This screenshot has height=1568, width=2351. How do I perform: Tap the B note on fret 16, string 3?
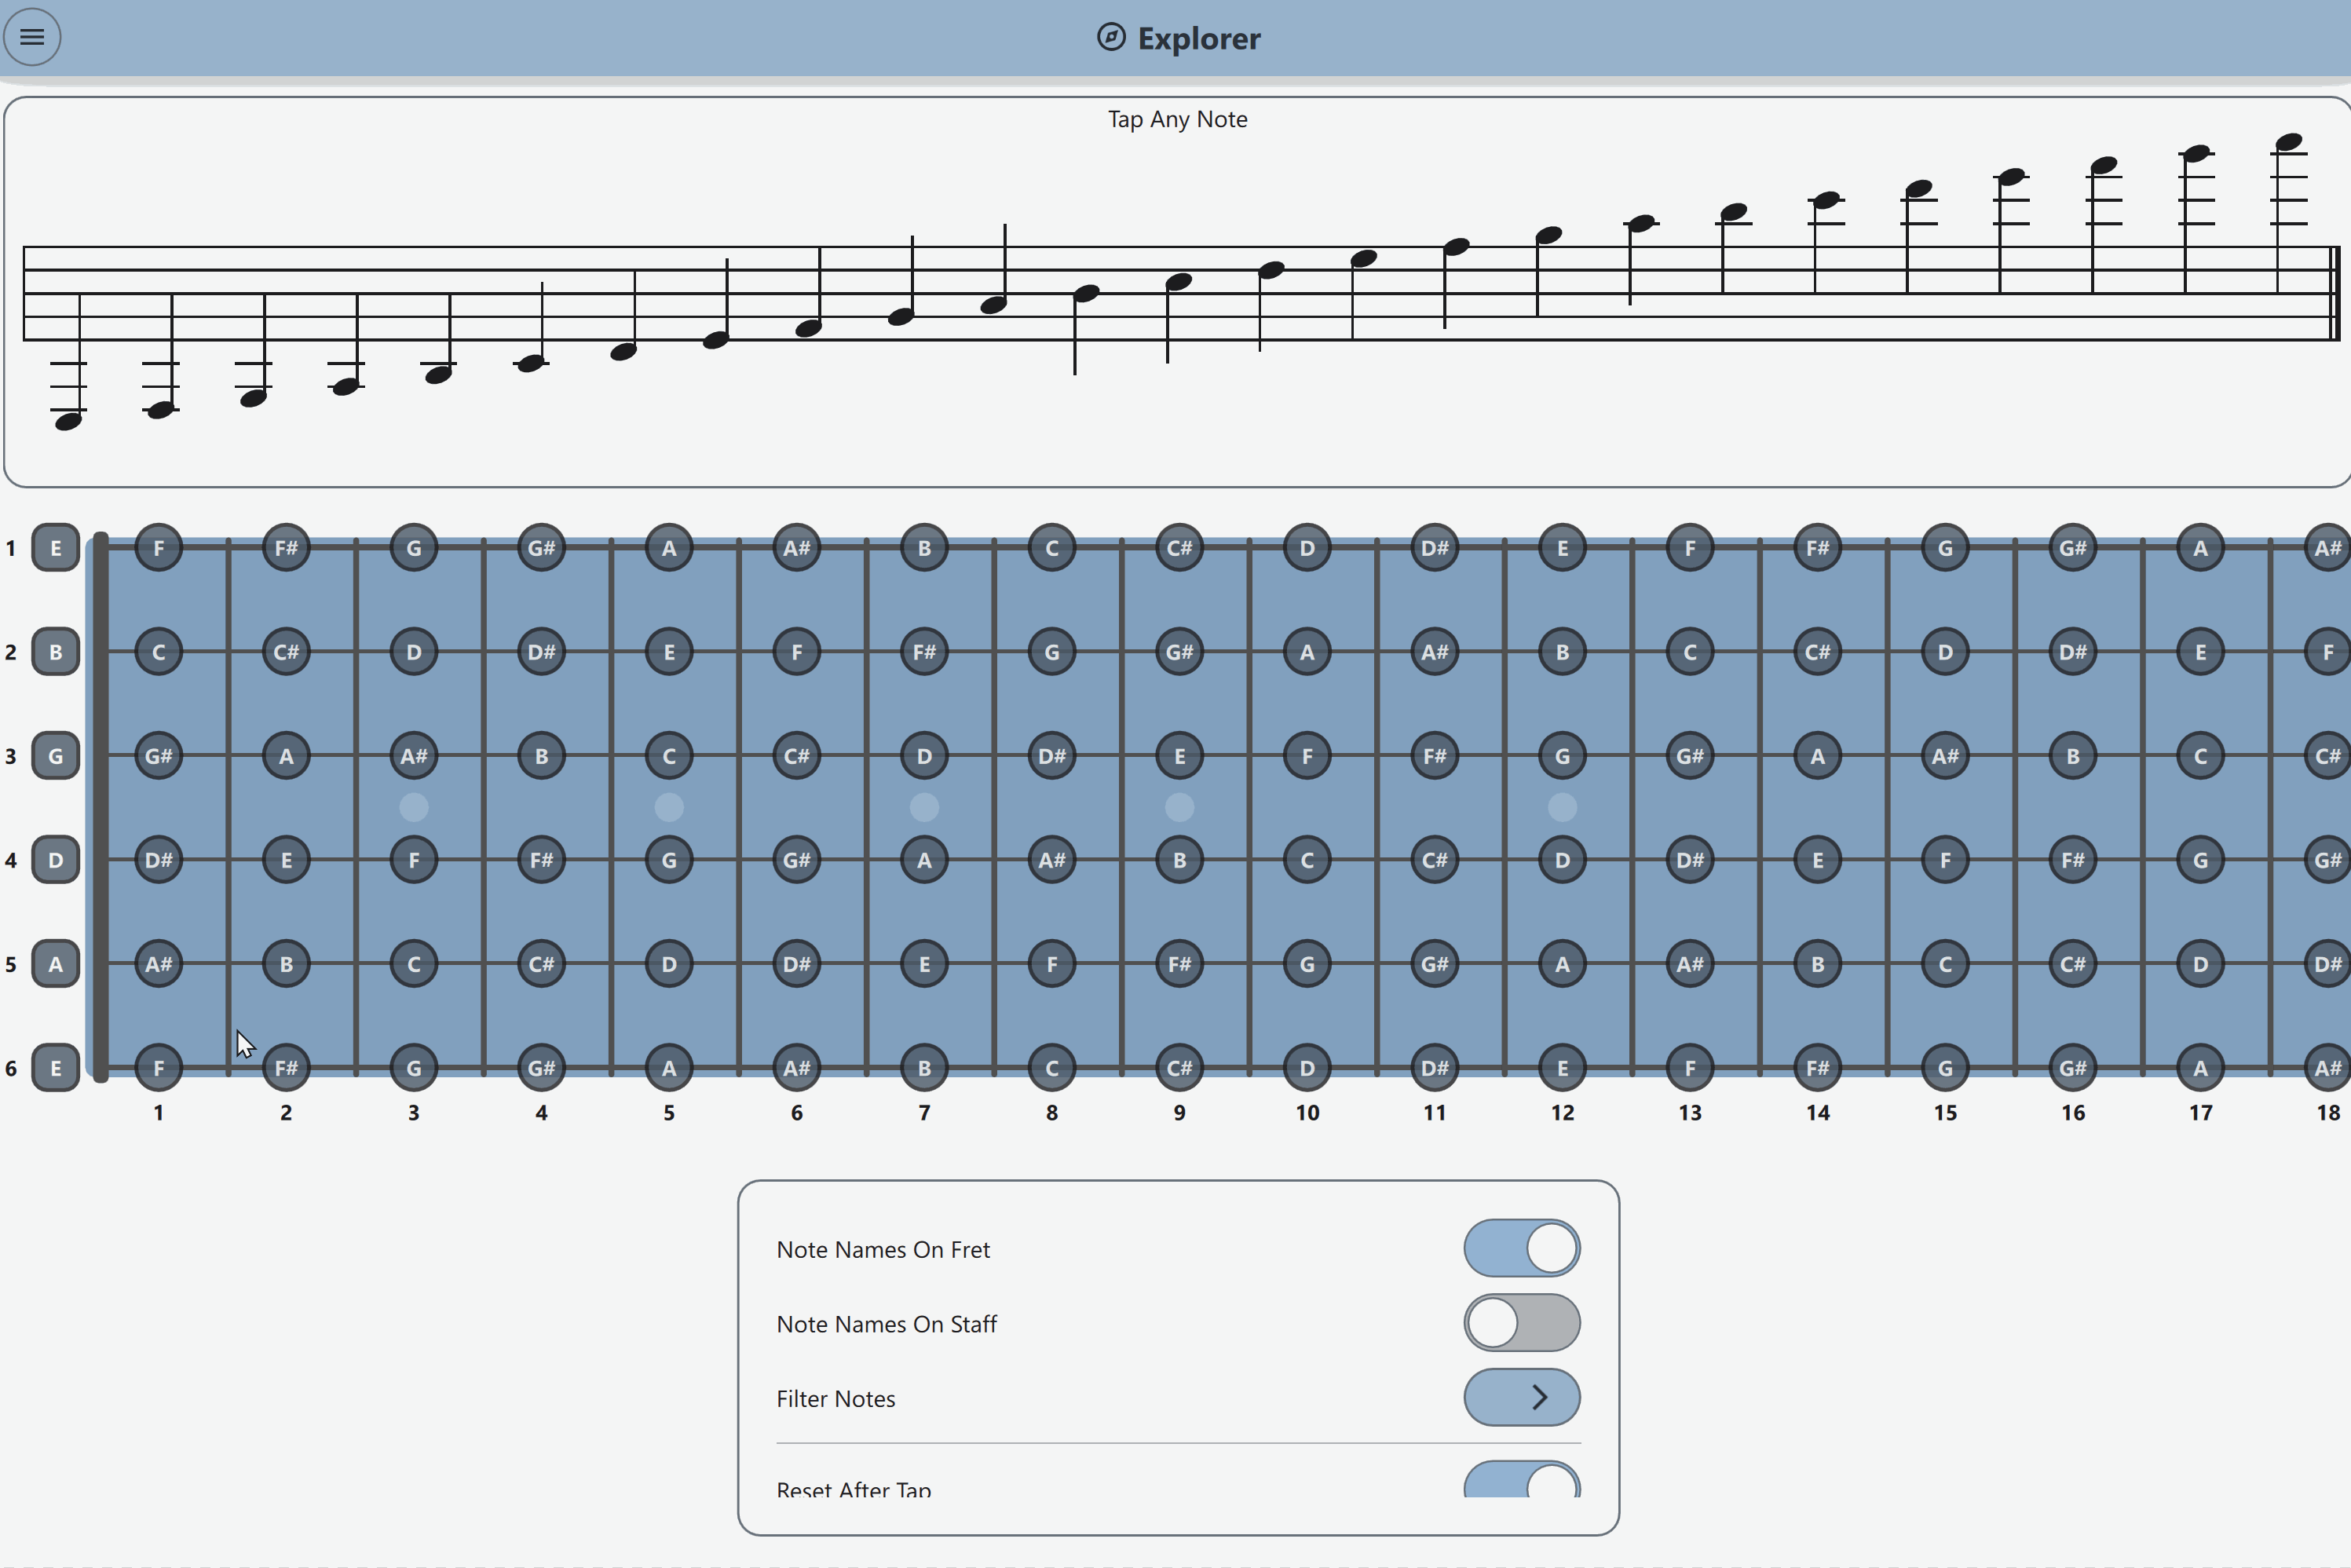[x=2073, y=756]
